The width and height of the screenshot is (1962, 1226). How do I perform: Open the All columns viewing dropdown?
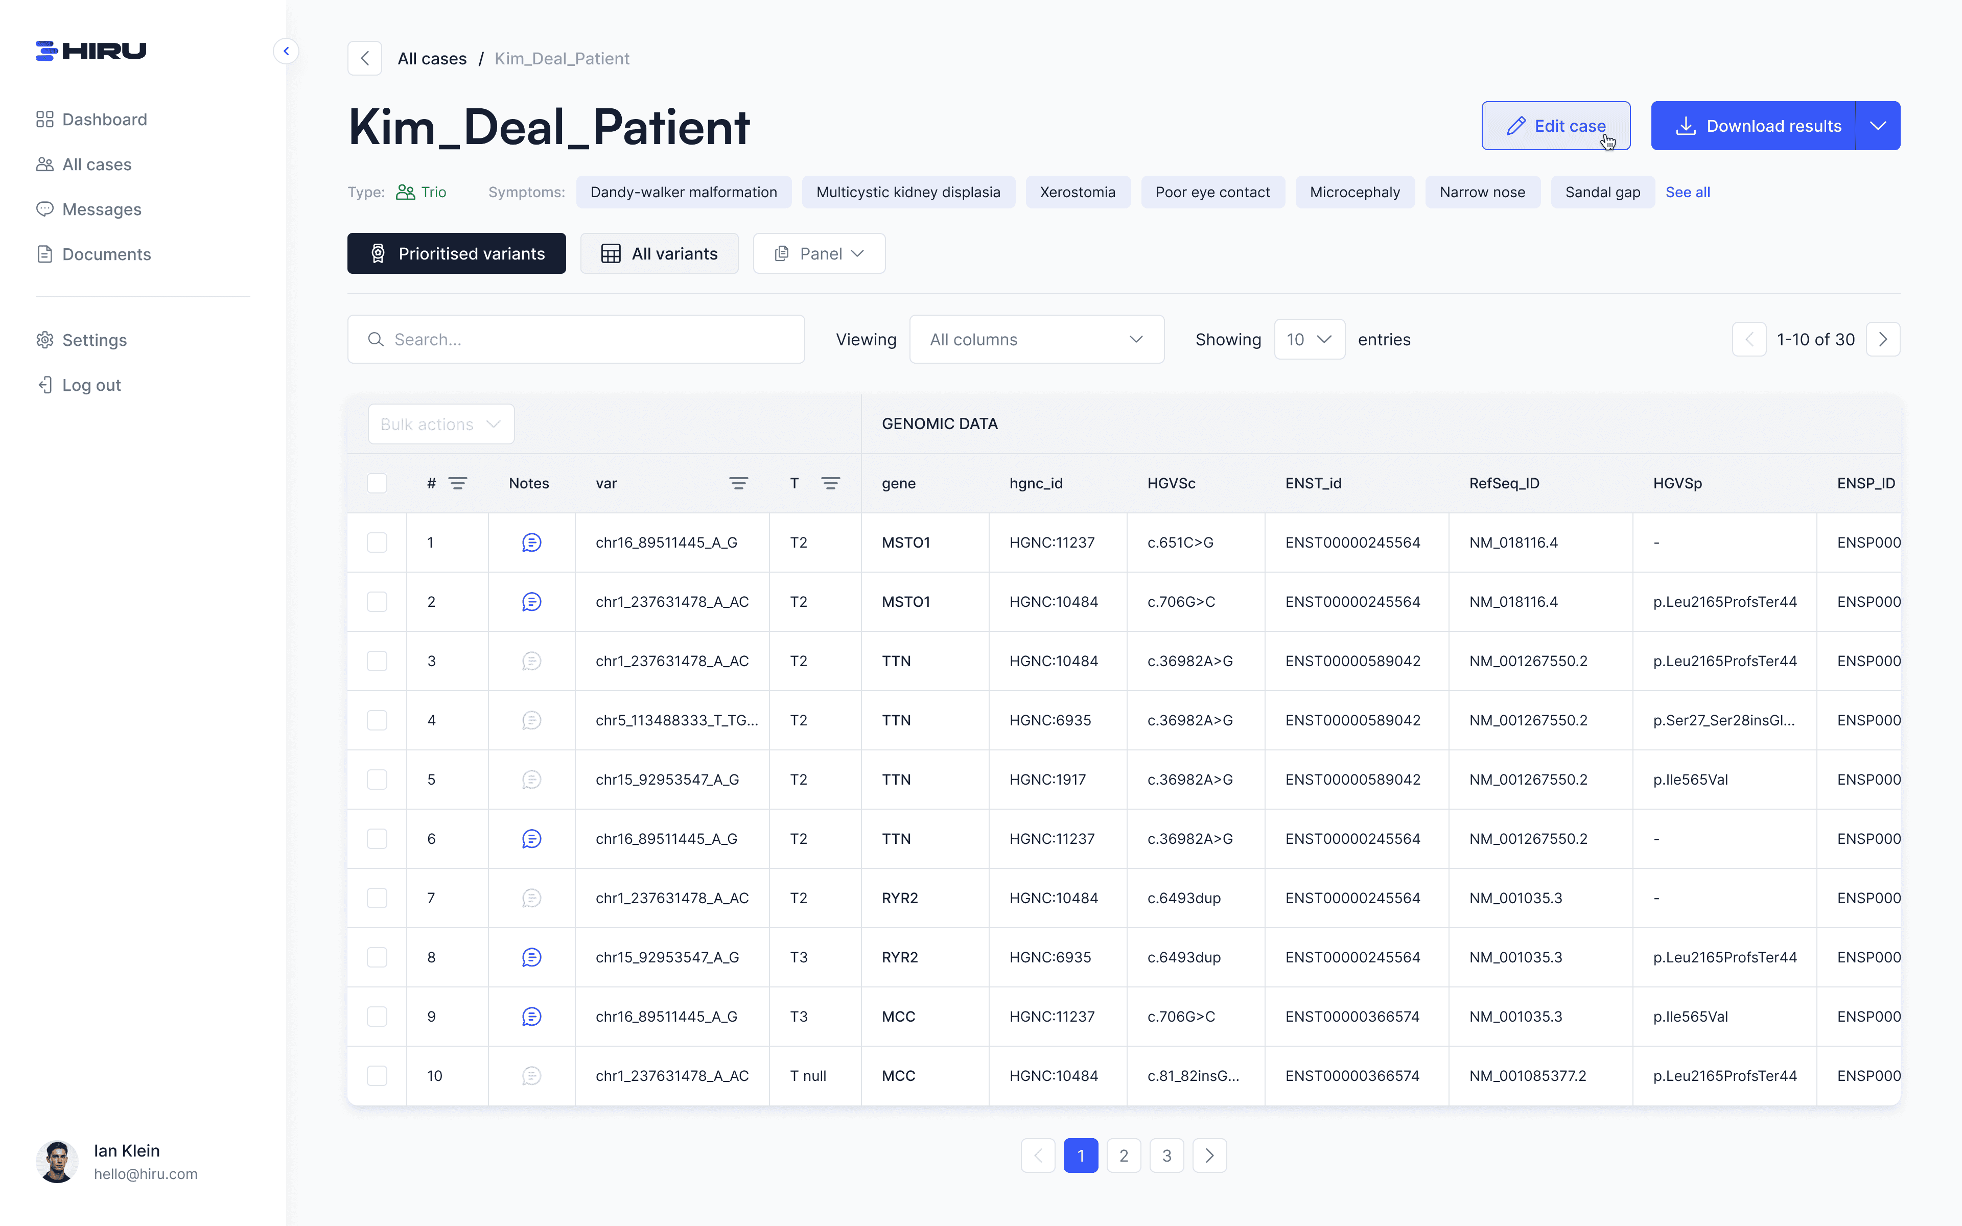pyautogui.click(x=1036, y=340)
